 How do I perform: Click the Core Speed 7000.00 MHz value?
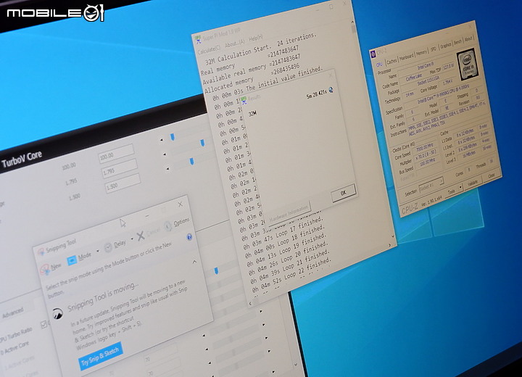[x=424, y=147]
